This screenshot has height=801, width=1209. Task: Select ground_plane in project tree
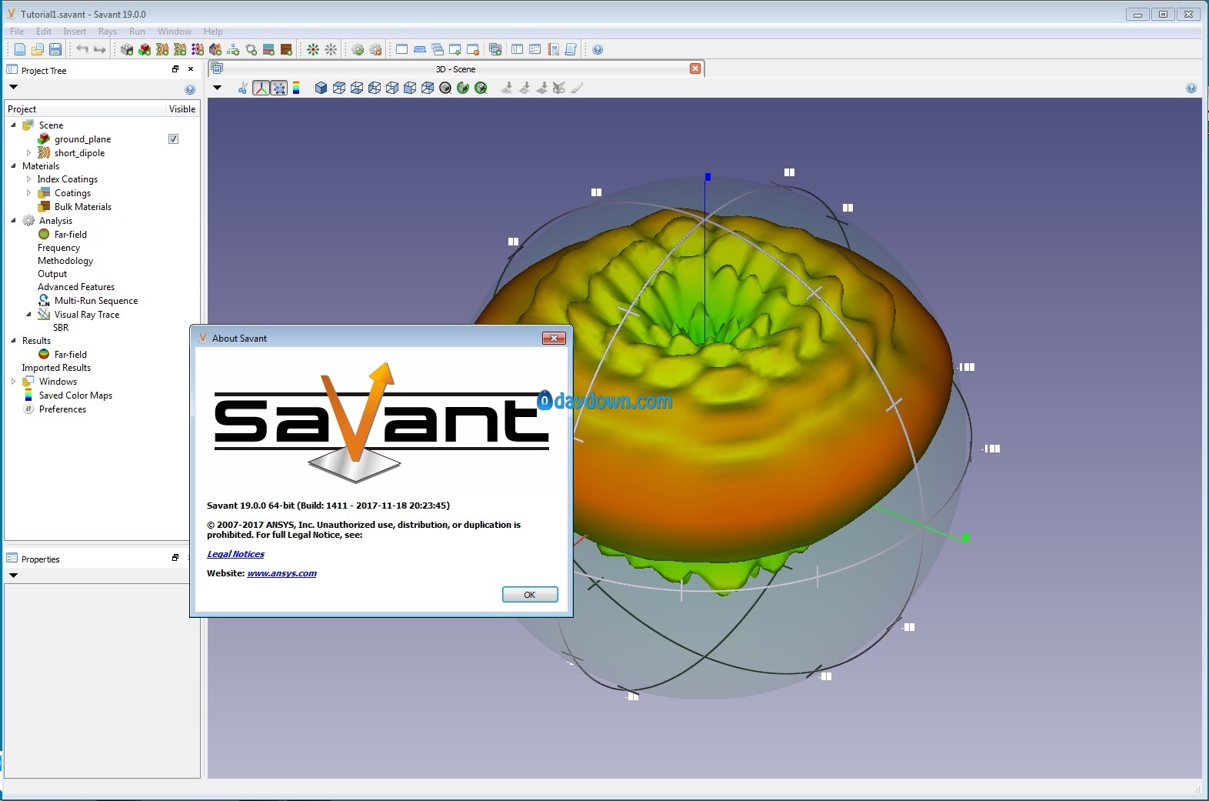coord(82,139)
